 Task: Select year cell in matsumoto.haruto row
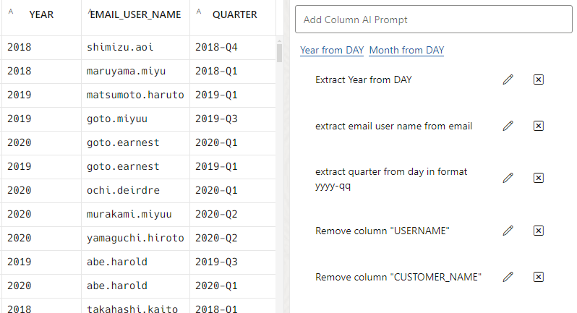[x=41, y=95]
